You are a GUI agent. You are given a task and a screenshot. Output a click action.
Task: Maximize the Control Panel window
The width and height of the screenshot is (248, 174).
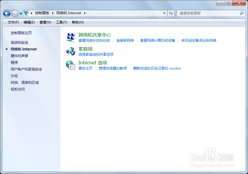click(x=228, y=3)
